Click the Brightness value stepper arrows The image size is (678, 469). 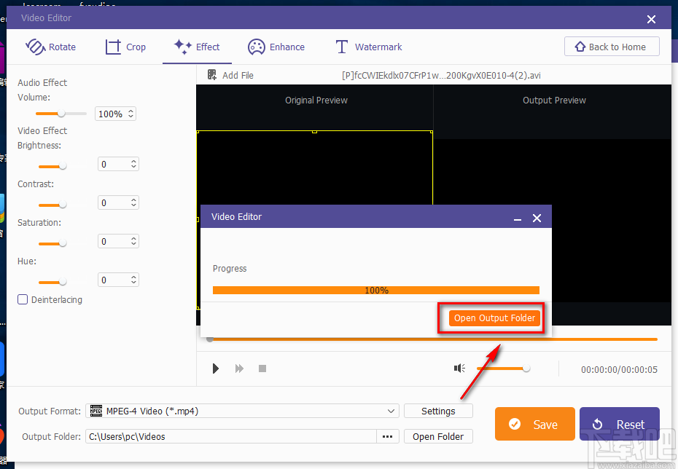[133, 164]
